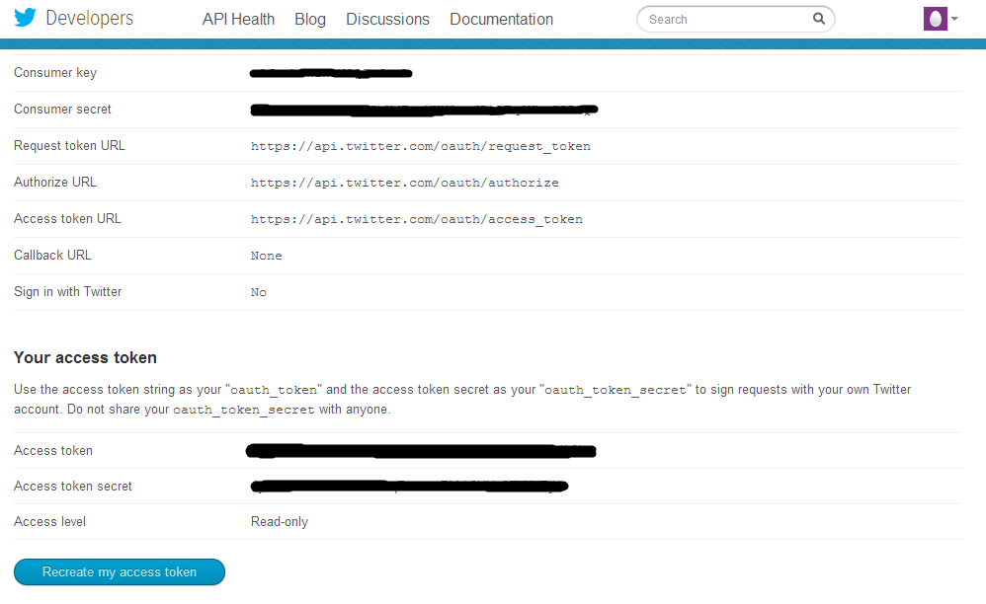Click the Read-only access level value

click(x=280, y=522)
